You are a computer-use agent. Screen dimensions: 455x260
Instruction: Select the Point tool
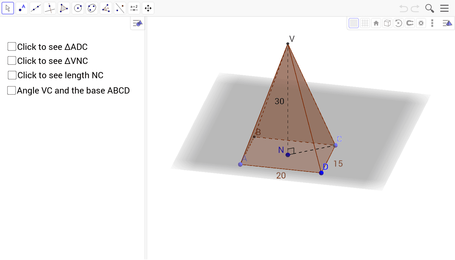(x=22, y=8)
